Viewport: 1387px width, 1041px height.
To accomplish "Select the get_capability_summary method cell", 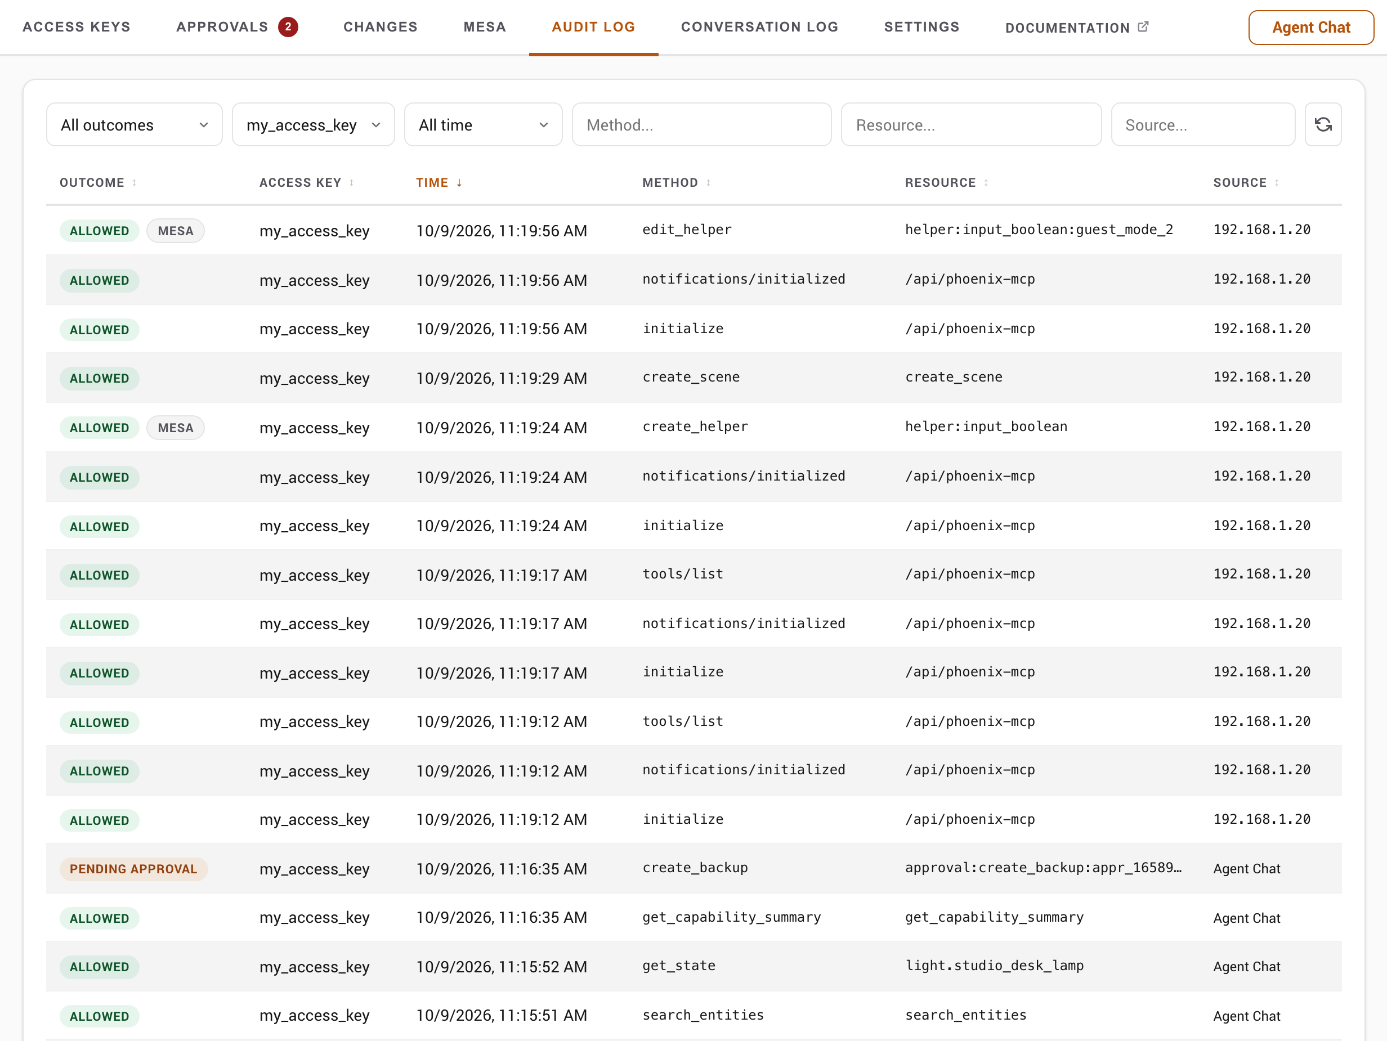I will click(x=731, y=917).
